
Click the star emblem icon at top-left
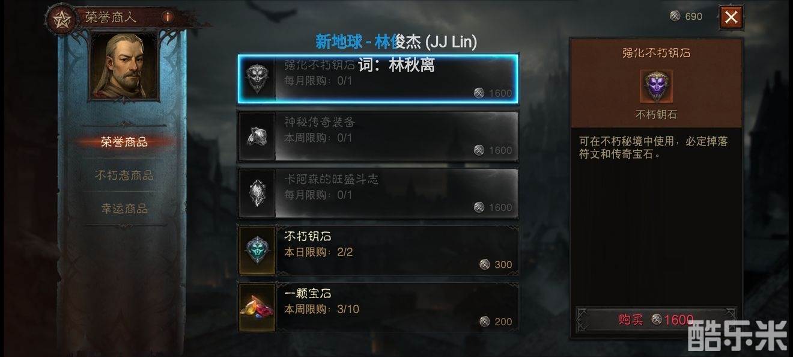click(x=59, y=17)
